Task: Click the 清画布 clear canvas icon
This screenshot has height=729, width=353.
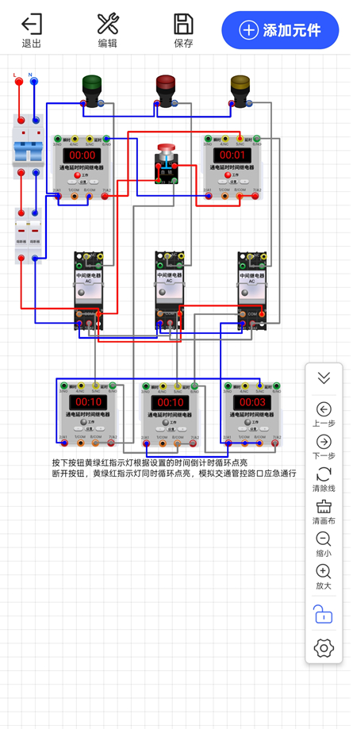Action: pos(324,507)
